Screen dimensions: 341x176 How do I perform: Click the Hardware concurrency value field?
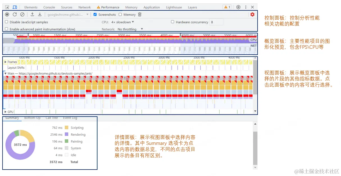pyautogui.click(x=216, y=22)
